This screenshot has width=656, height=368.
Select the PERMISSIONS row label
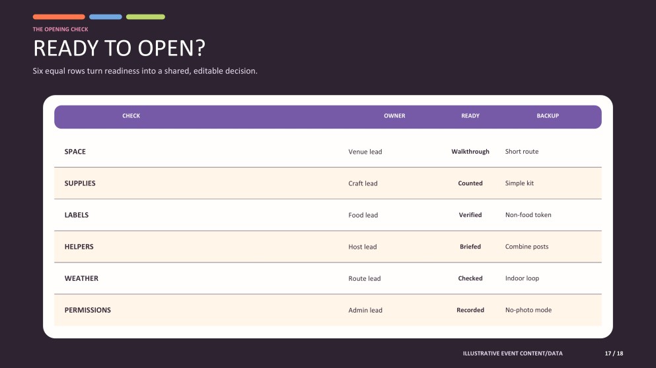(87, 311)
